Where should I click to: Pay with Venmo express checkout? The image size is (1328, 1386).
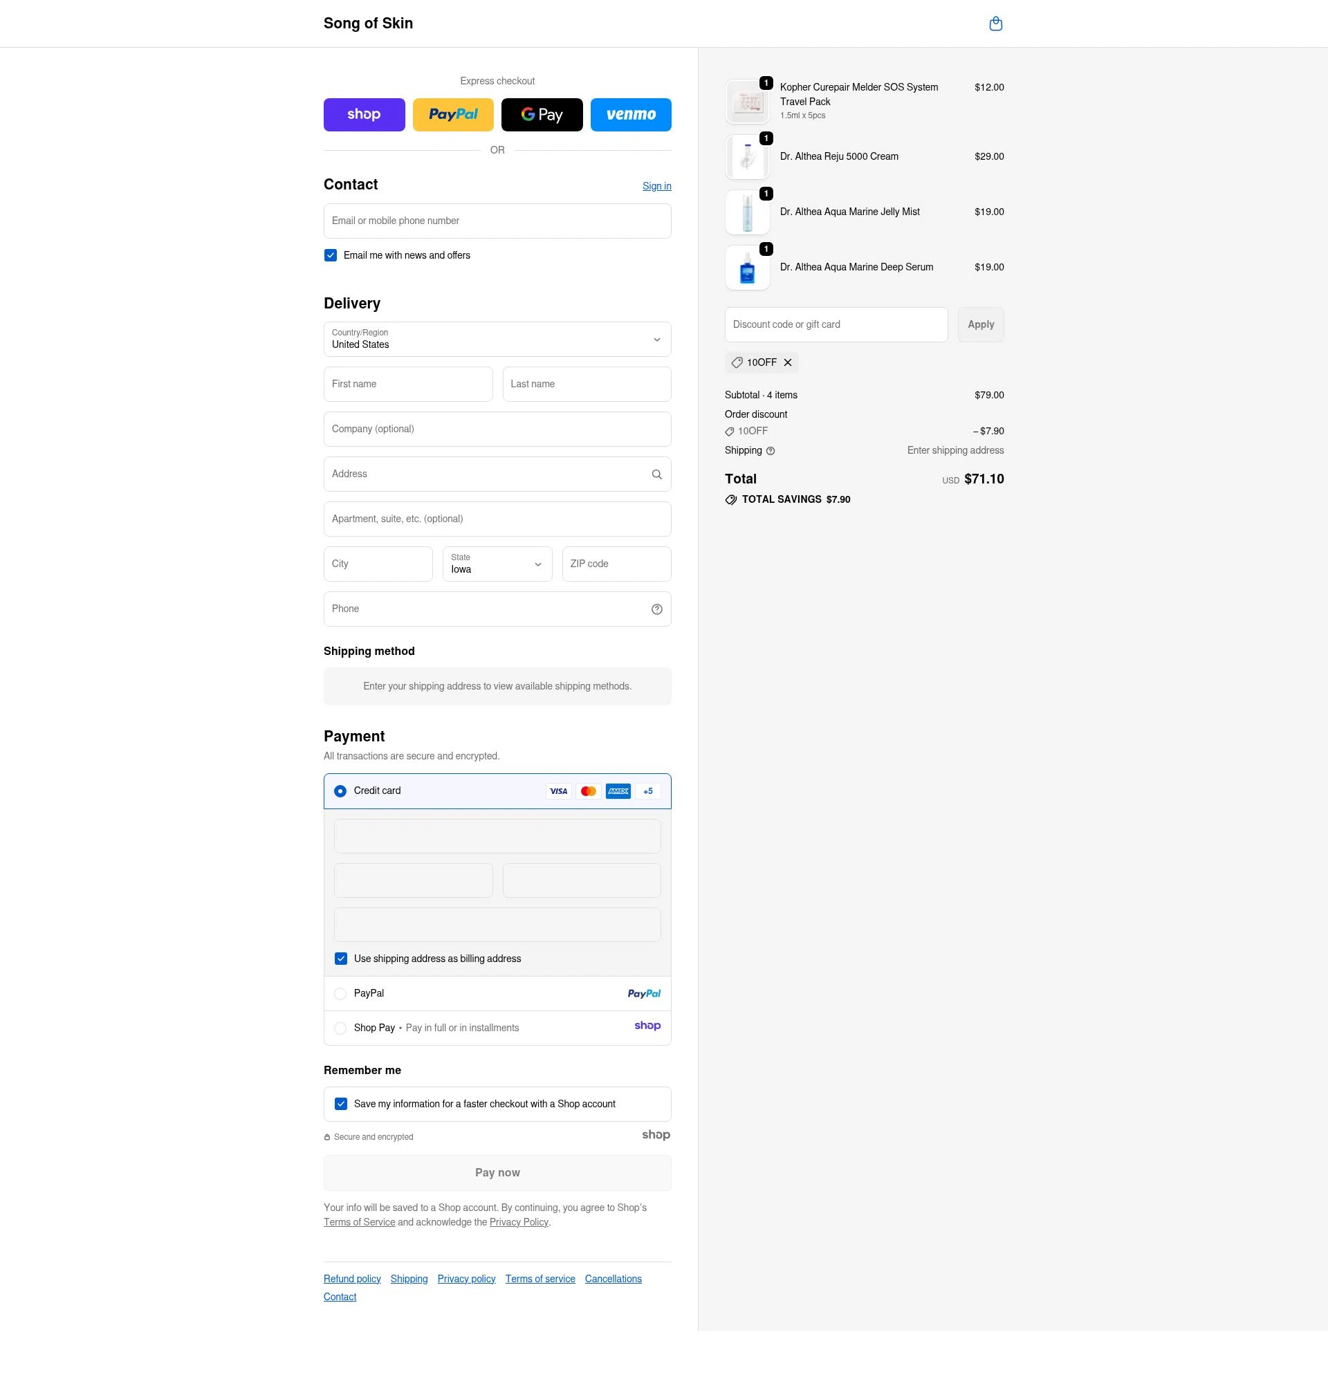pyautogui.click(x=631, y=114)
